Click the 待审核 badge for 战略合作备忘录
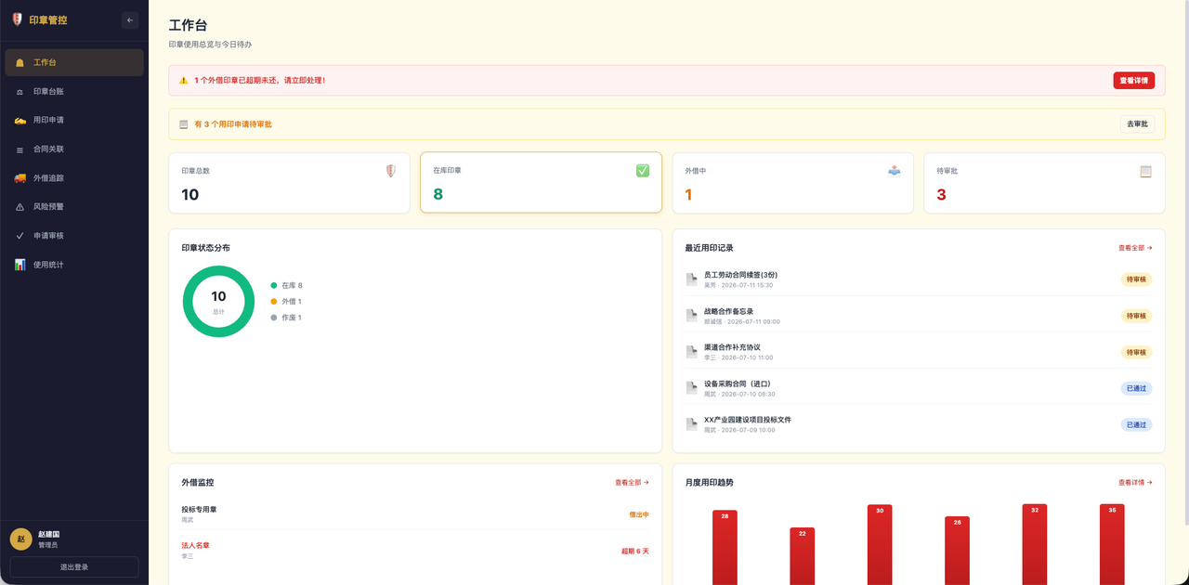Screen dimensions: 1189x585 click(1136, 316)
